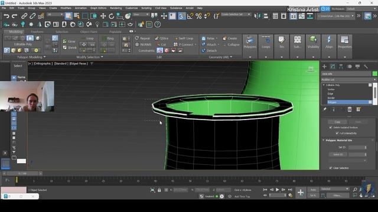Viewport: 378px width, 212px height.
Task: Select Element sub-object level in ribbon
Action: 38,38
